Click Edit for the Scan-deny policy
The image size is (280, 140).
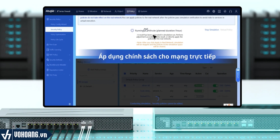(221, 91)
